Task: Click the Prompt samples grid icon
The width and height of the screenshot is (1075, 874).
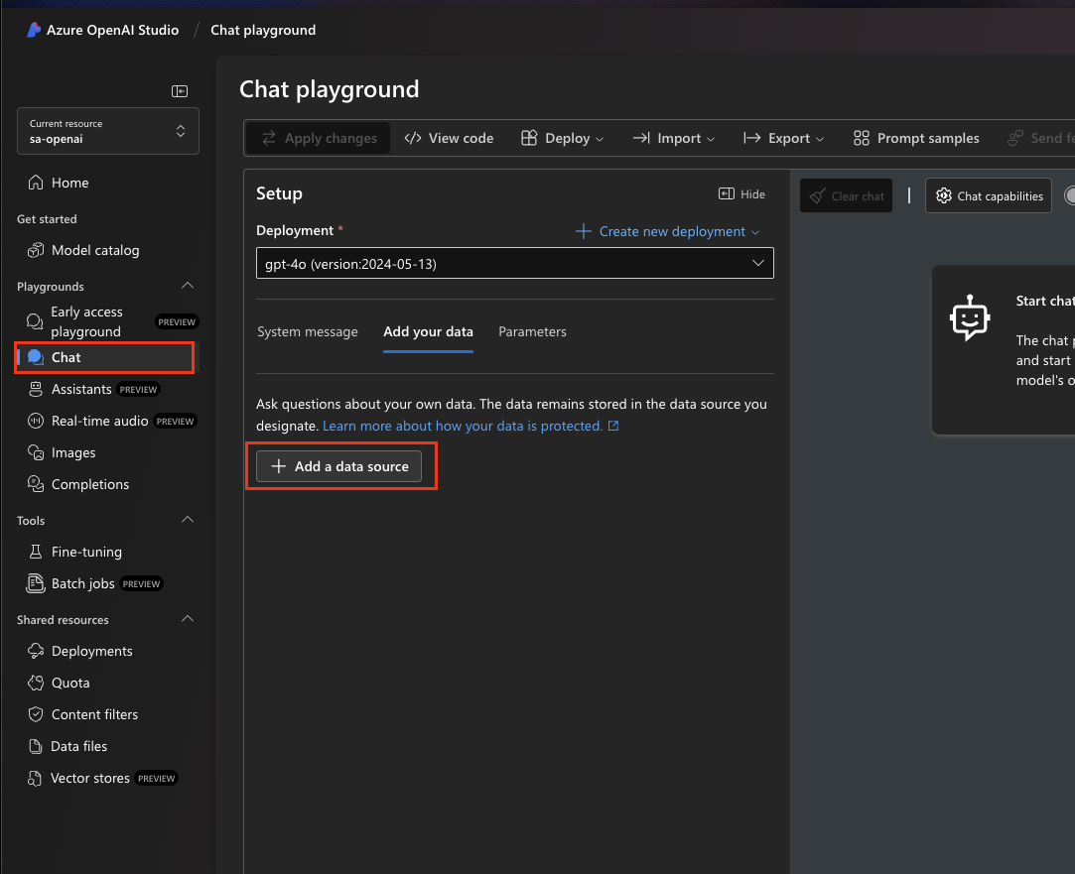Action: (x=862, y=138)
